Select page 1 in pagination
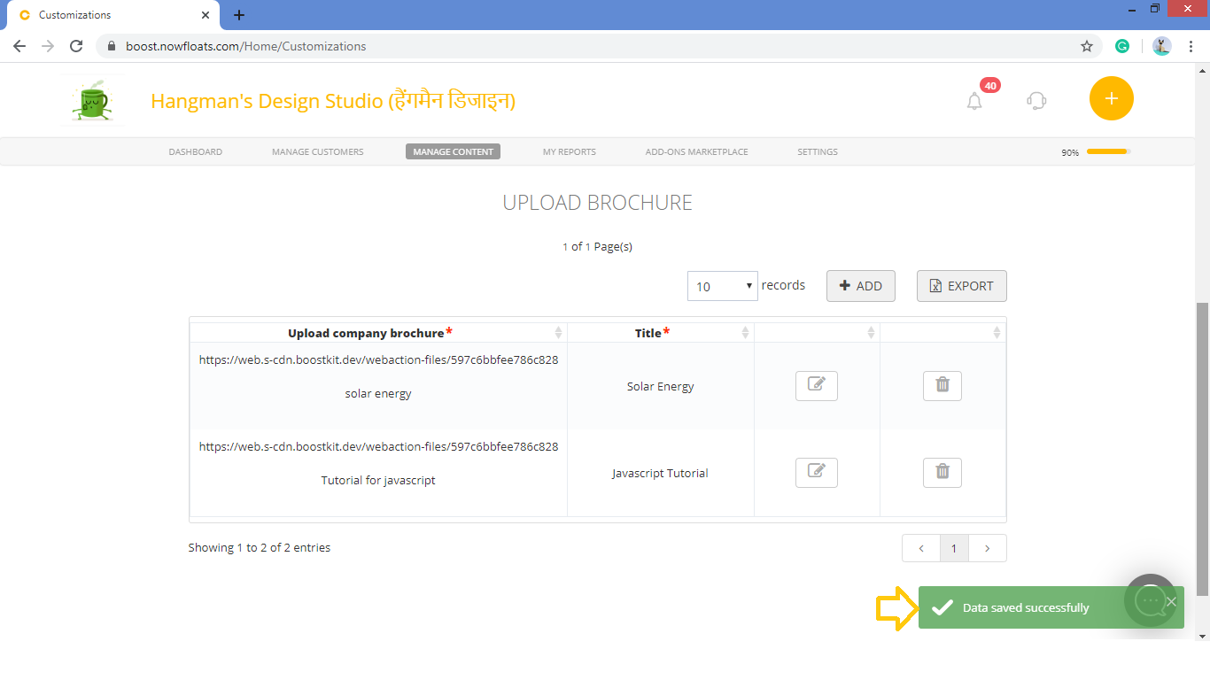This screenshot has width=1210, height=680. (954, 548)
